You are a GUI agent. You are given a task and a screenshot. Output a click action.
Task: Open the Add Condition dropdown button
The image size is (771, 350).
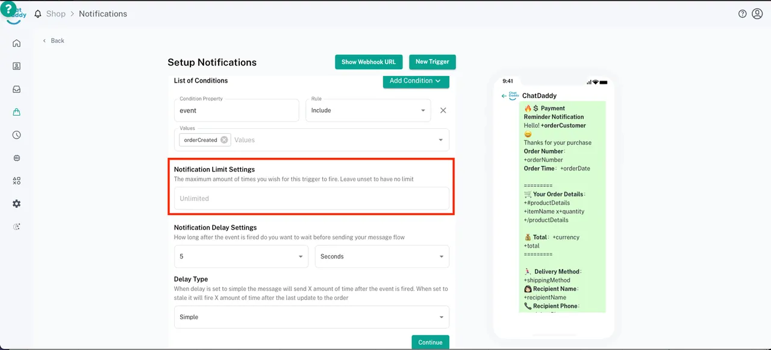[416, 81]
